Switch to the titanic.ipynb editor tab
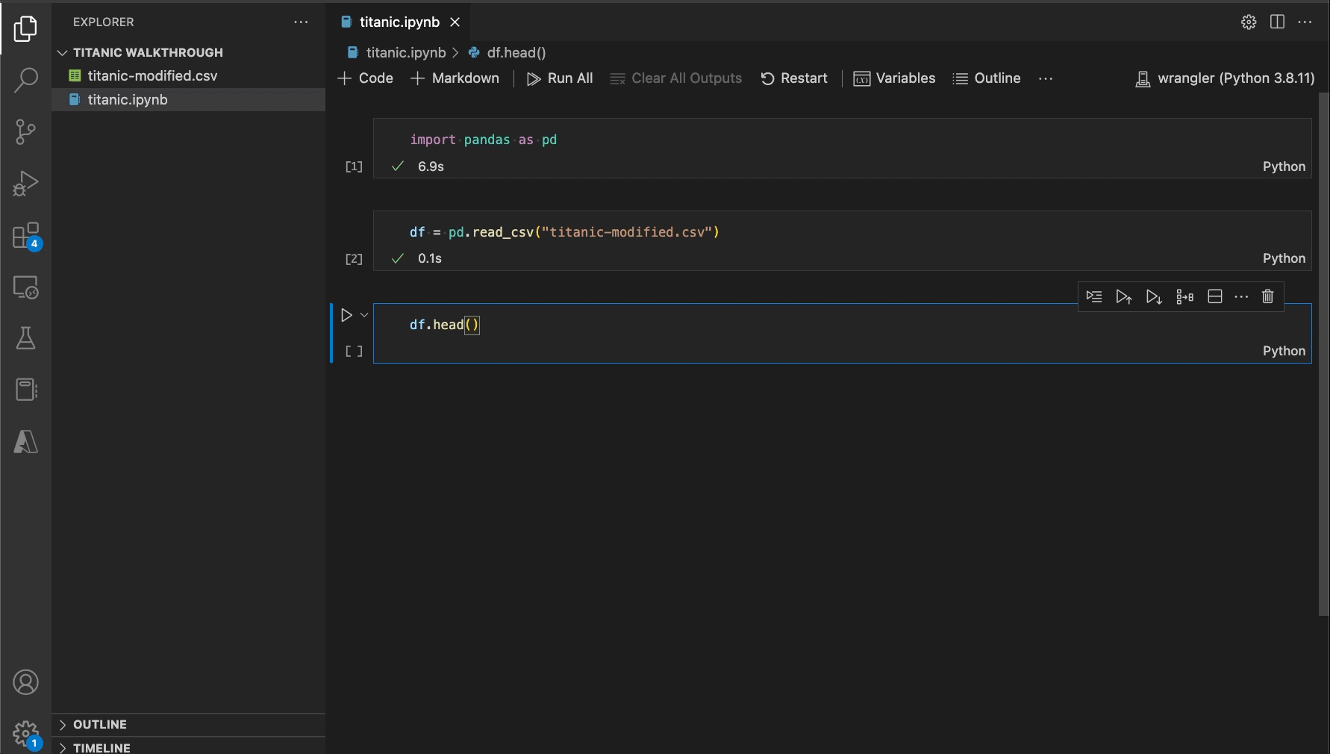 coord(399,22)
